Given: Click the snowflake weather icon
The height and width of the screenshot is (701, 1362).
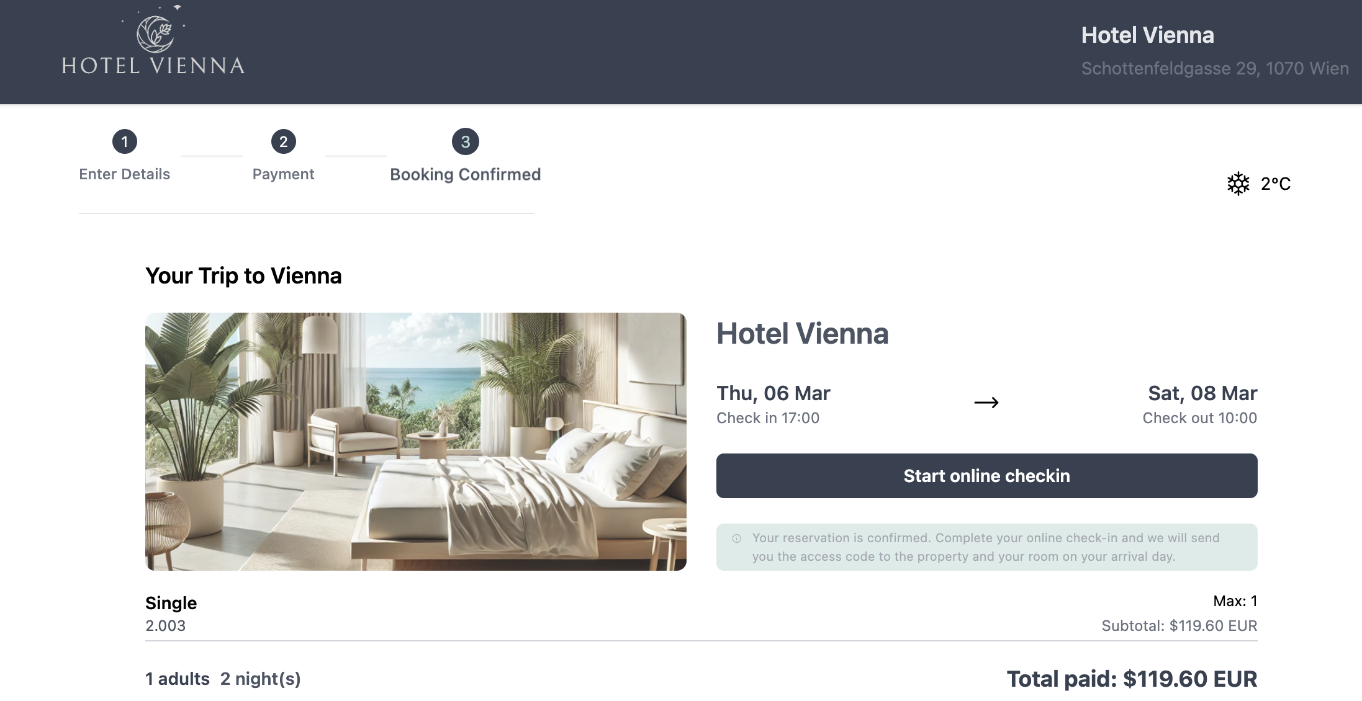Looking at the screenshot, I should click(1238, 184).
